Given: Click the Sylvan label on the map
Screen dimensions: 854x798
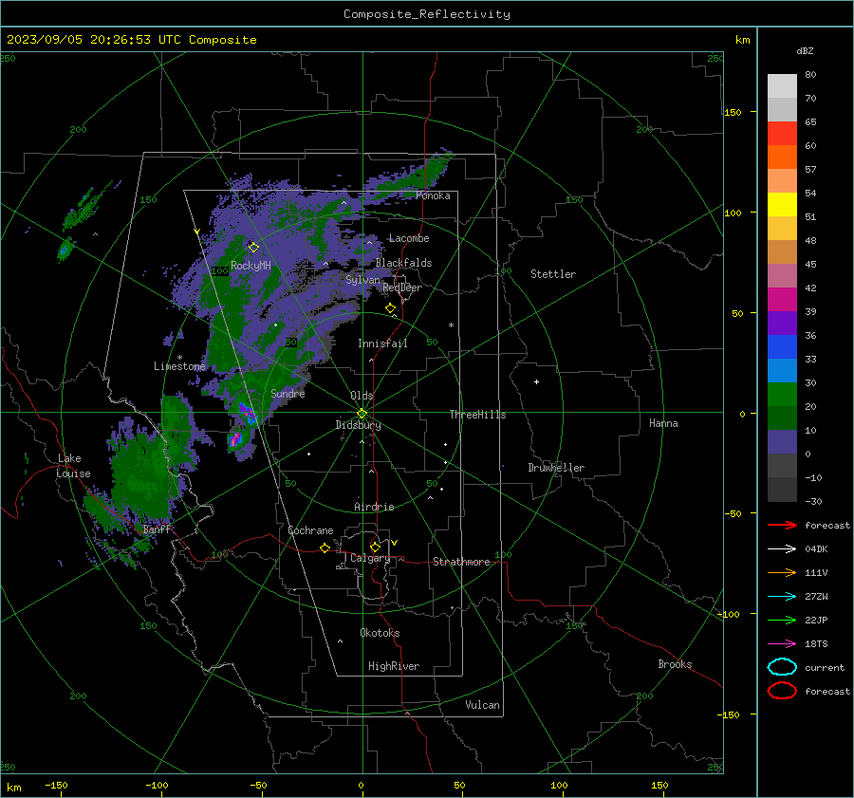Looking at the screenshot, I should (362, 280).
